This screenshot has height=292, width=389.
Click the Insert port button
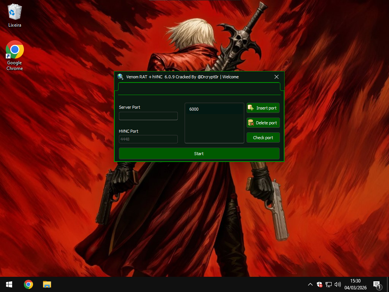(x=263, y=108)
